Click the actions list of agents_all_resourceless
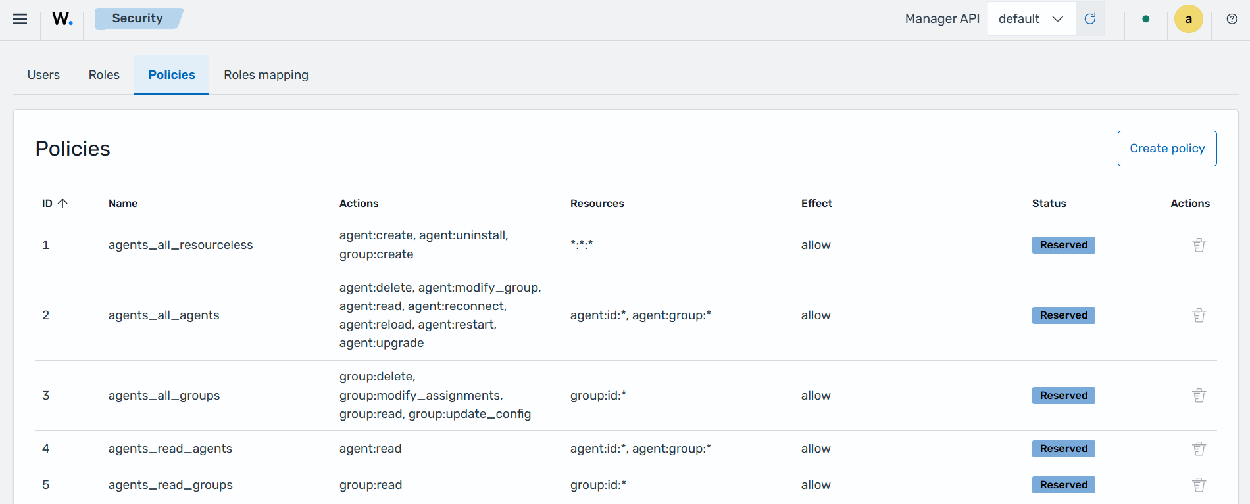The height and width of the screenshot is (504, 1250). point(424,245)
